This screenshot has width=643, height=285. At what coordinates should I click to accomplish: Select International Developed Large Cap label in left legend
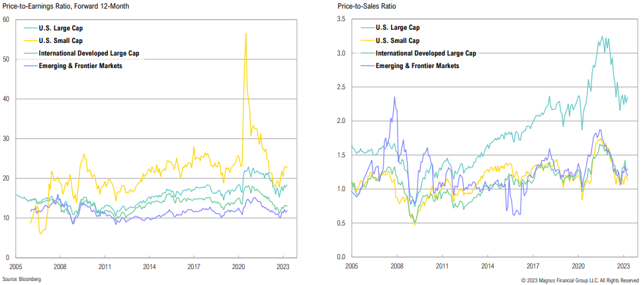click(91, 53)
